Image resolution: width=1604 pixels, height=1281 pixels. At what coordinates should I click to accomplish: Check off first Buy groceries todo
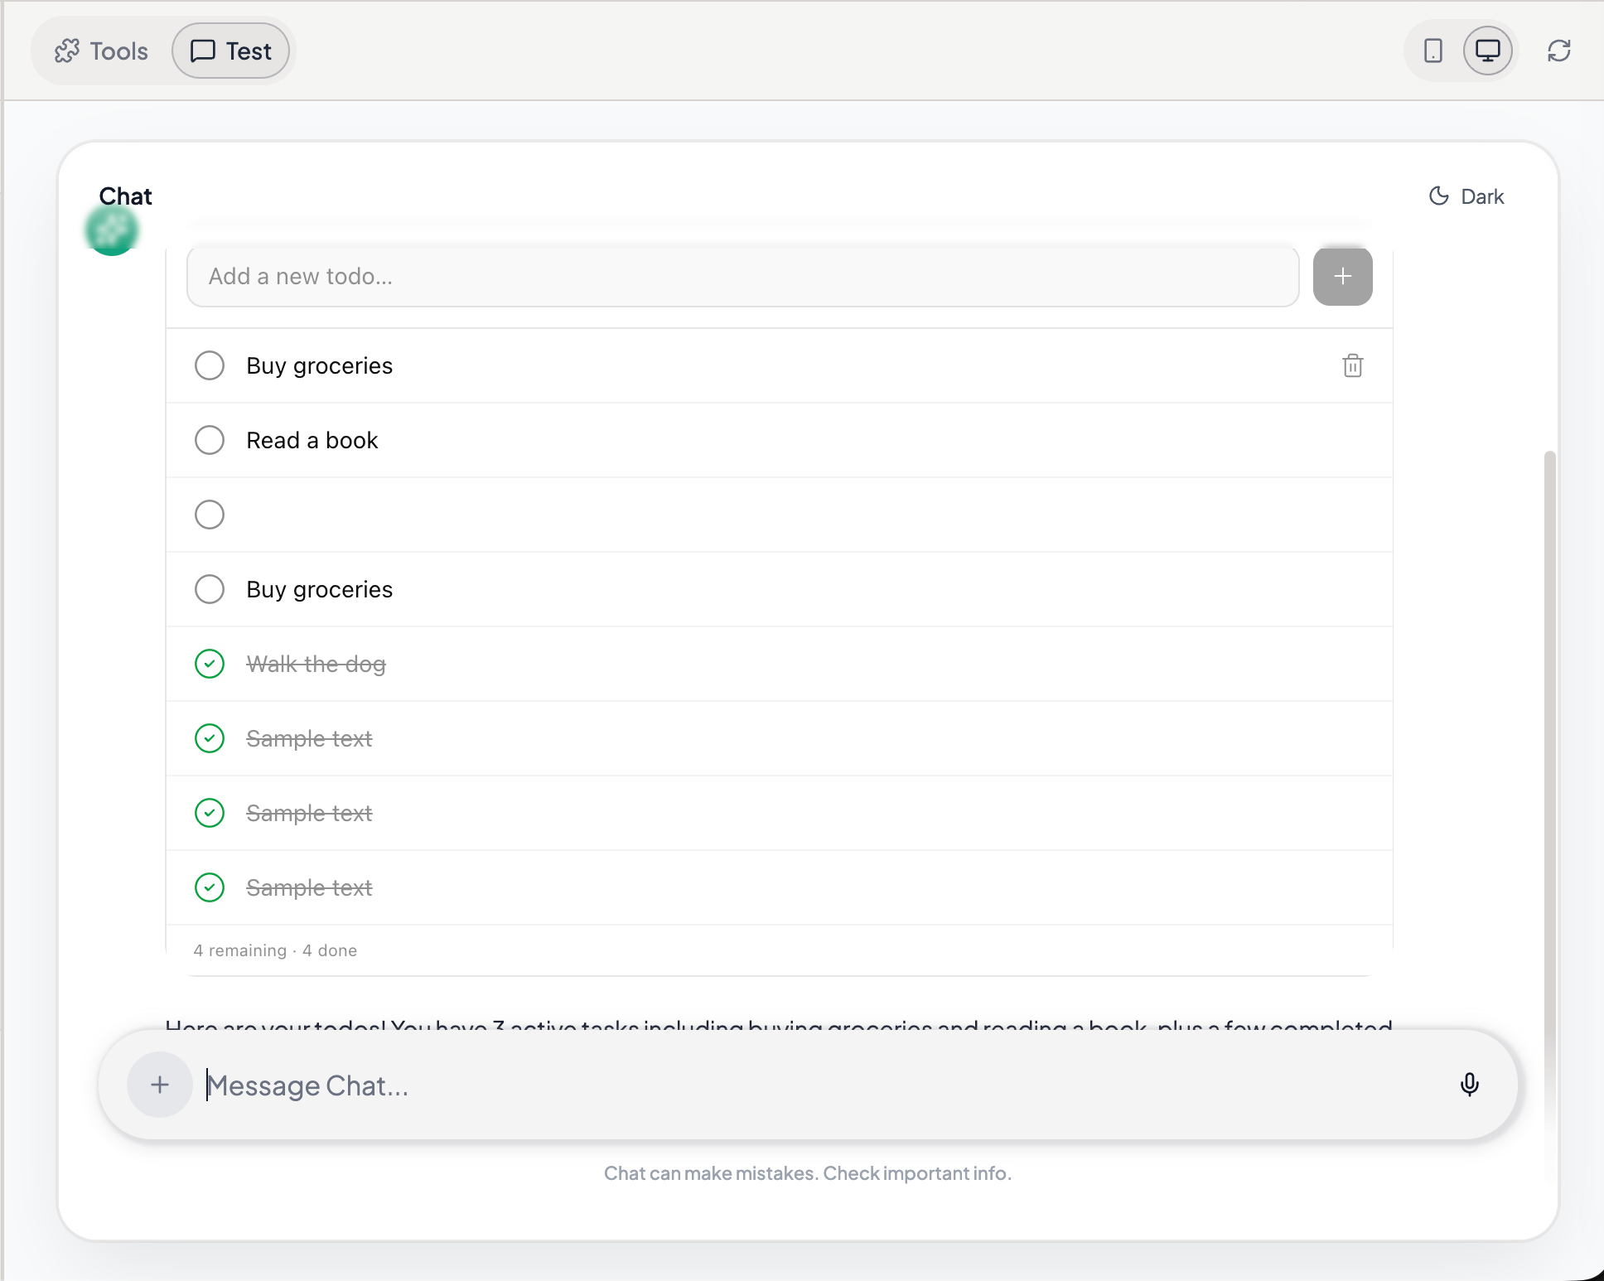pyautogui.click(x=210, y=365)
